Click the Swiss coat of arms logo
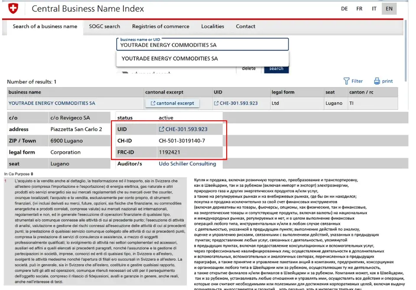 coord(13,8)
